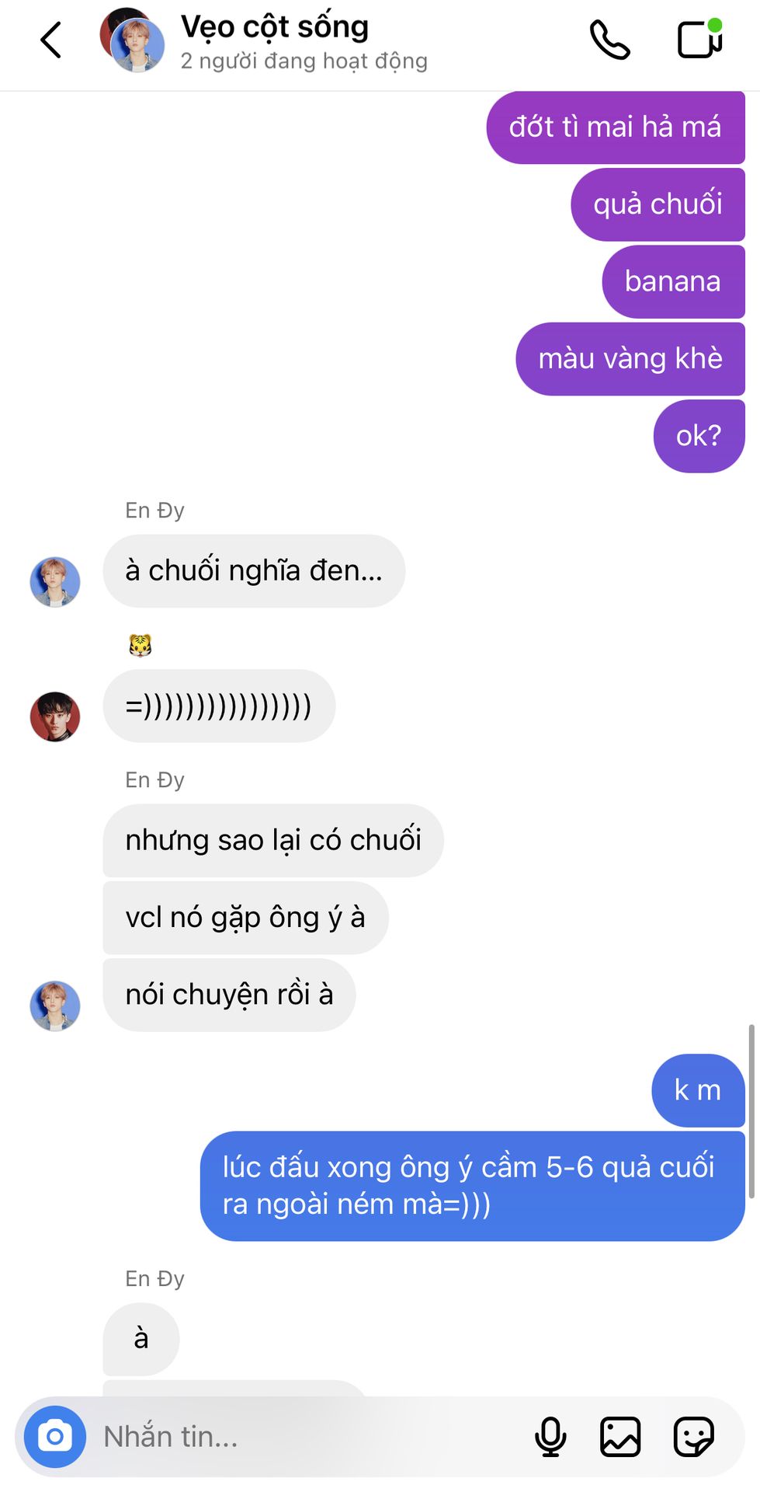The width and height of the screenshot is (760, 1492).
Task: Tap the red-haired avatar beside laughing message
Action: 55,716
